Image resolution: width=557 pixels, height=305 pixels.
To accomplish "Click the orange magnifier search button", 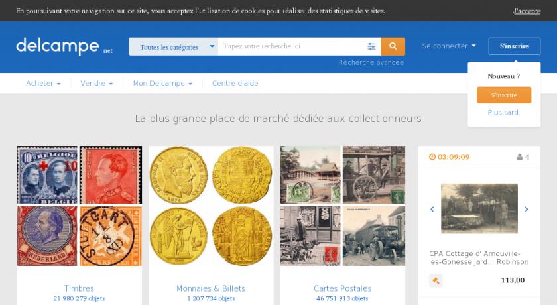I will click(x=393, y=46).
